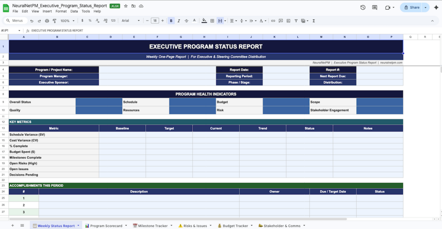
Task: Open the Arial font family dropdown
Action: click(131, 21)
